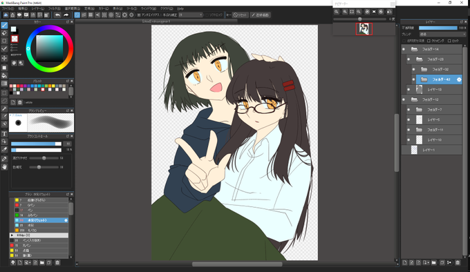Select the Gペン brush row
This screenshot has width=470, height=272.
41,205
